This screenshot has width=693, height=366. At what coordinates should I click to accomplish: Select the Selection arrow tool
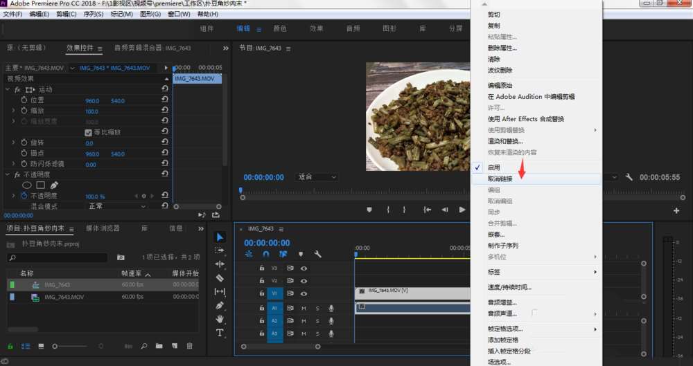(x=220, y=237)
